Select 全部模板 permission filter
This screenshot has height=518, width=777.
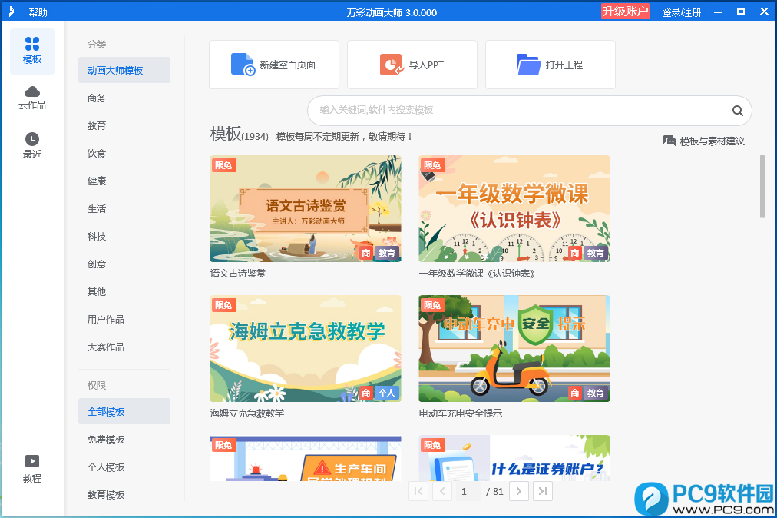(x=124, y=411)
